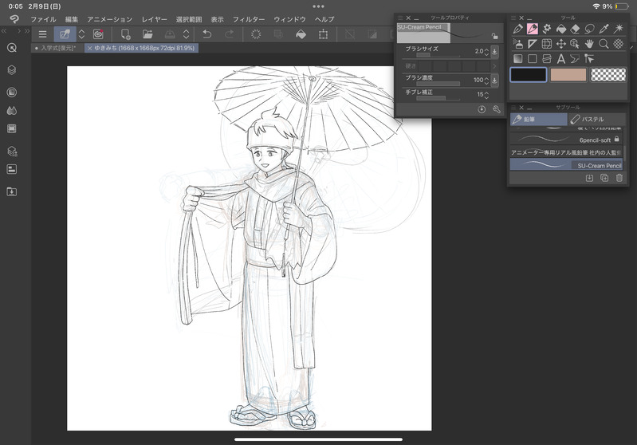The height and width of the screenshot is (445, 637).
Task: Select the Zoom magnifier tool
Action: click(x=604, y=43)
